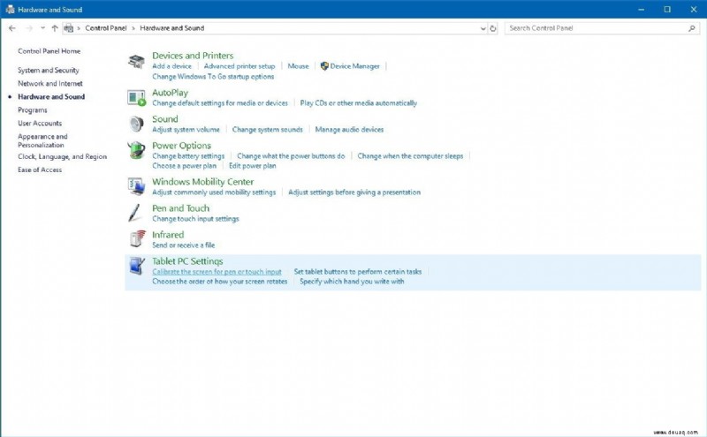
Task: Click Edit power plan
Action: tap(252, 166)
